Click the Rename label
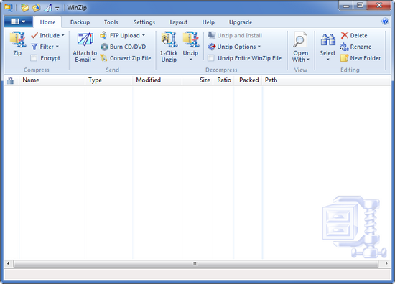 click(361, 47)
